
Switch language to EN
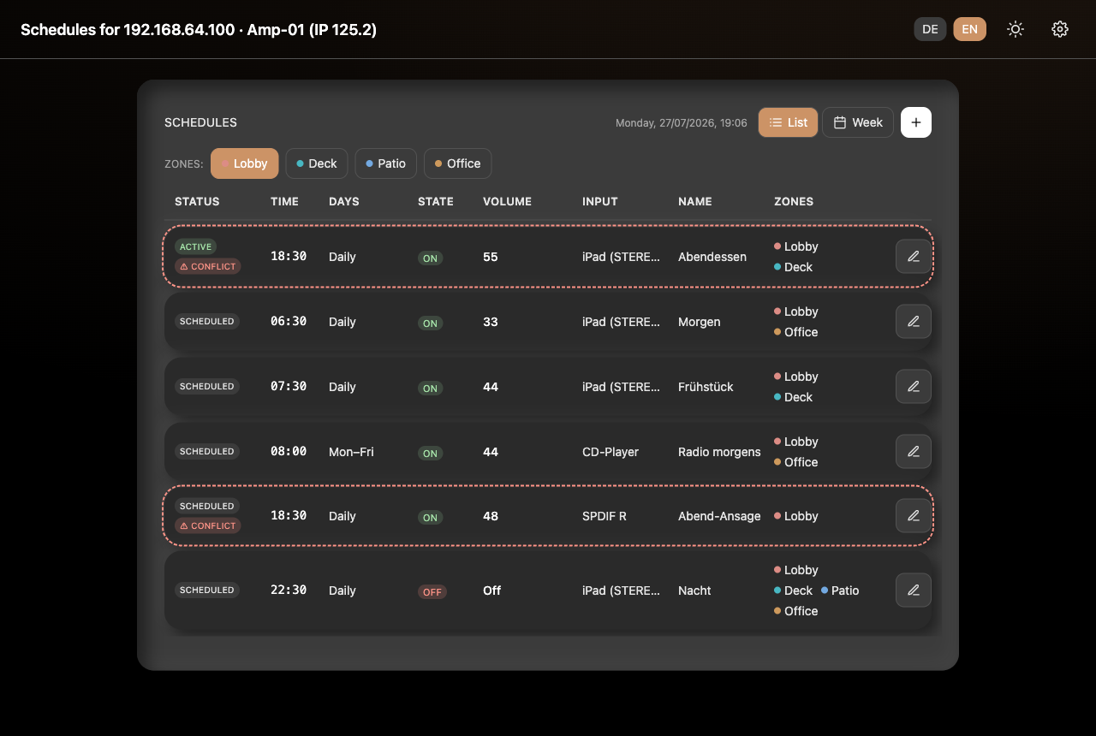click(969, 29)
